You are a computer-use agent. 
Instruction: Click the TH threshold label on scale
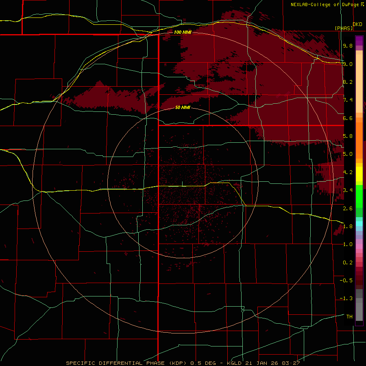point(349,317)
